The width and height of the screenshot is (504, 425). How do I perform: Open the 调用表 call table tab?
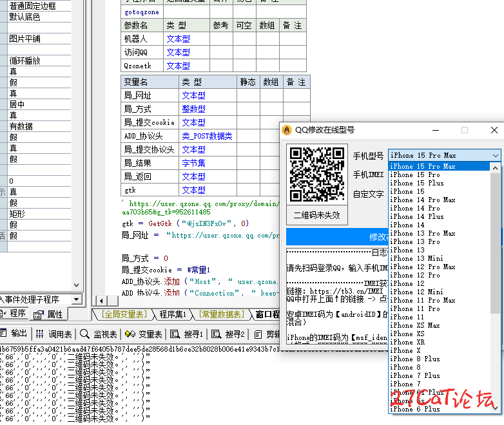point(53,334)
